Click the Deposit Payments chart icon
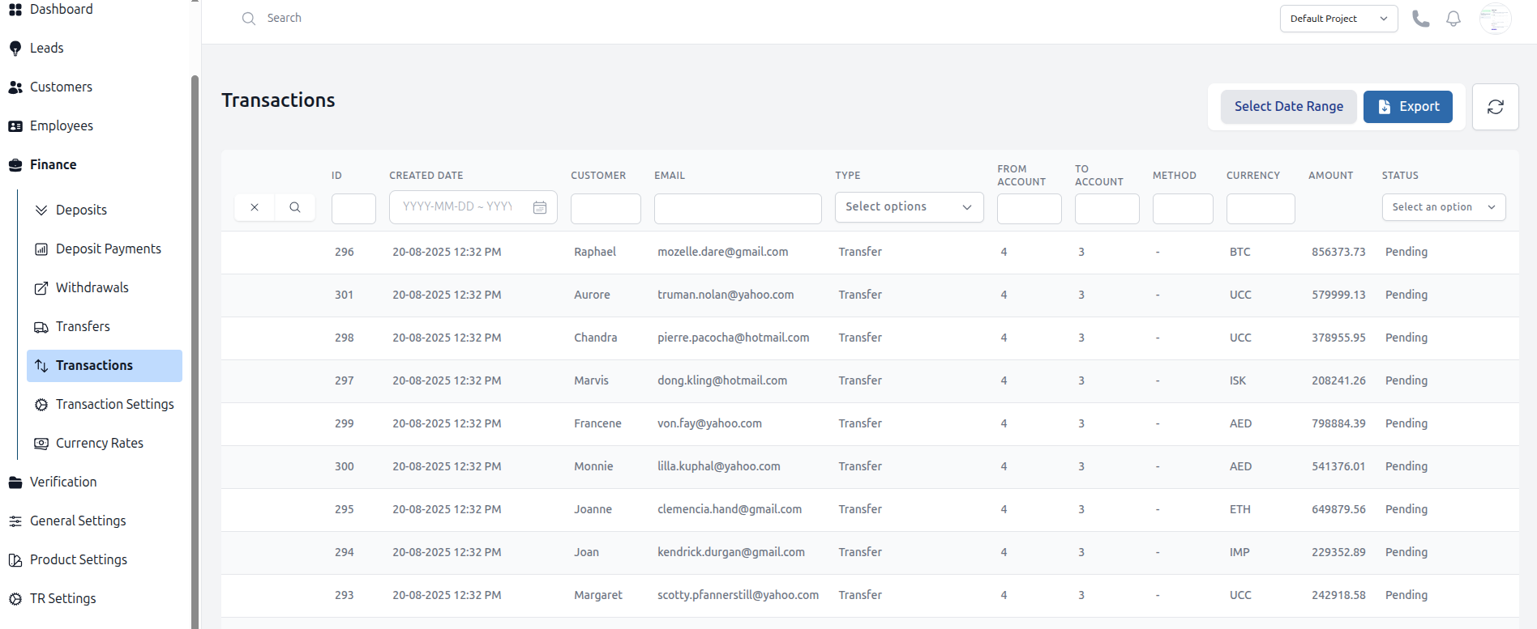Viewport: 1537px width, 629px height. point(41,249)
